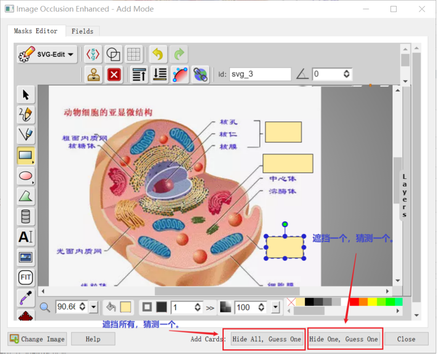Open the Help button
The image size is (437, 354).
pos(93,339)
